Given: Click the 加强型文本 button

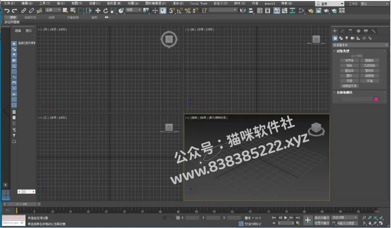Looking at the screenshot, I should 349,86.
